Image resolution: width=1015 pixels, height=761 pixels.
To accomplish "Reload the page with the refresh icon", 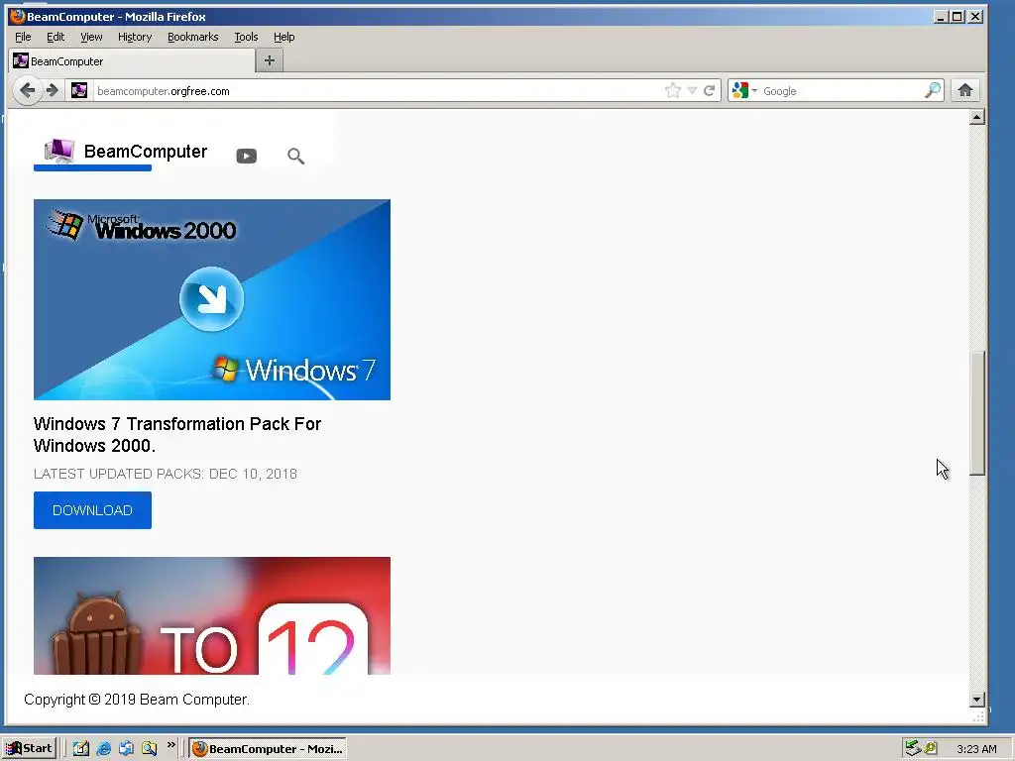I will 710,90.
